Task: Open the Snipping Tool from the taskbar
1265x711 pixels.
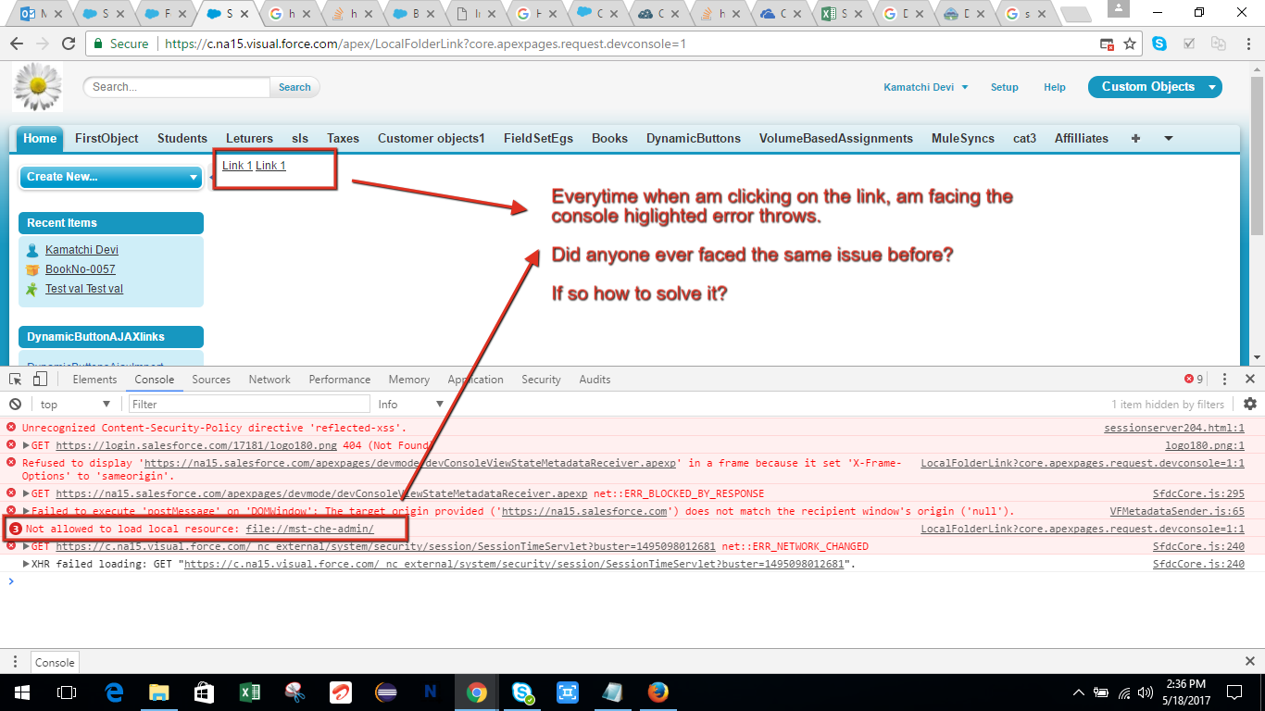Action: 295,692
